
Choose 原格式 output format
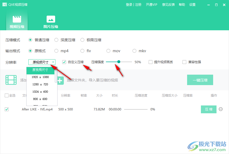(30, 51)
